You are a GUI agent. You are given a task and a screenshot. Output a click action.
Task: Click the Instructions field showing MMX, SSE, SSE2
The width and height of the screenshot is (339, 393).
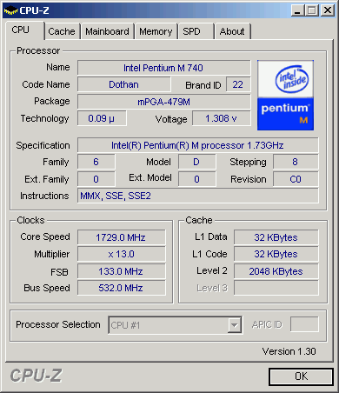197,196
